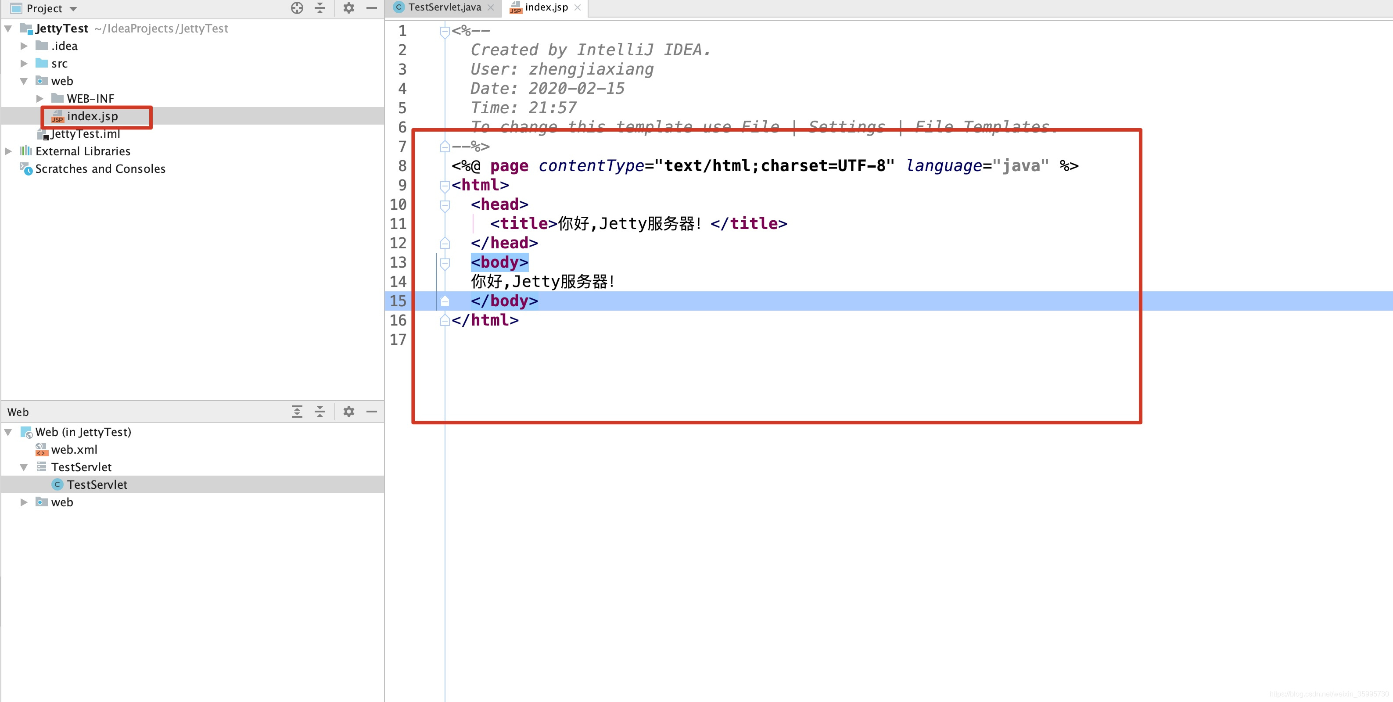Close the index.jsp editor tab

[x=578, y=7]
